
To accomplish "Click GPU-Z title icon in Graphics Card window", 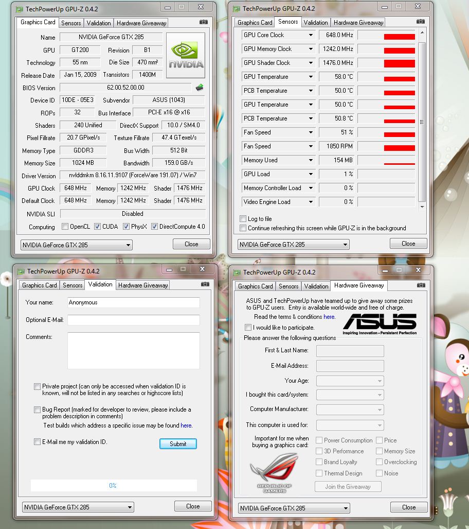I will tap(20, 9).
